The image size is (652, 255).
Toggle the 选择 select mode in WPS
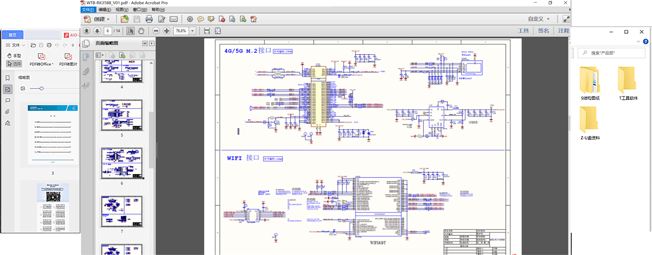click(x=14, y=64)
